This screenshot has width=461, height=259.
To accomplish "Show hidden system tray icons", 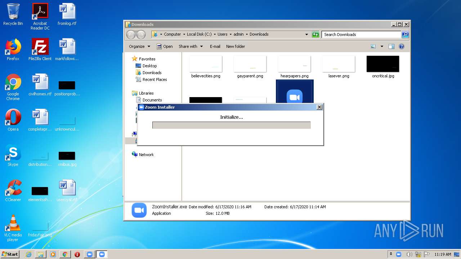I will tap(391, 254).
